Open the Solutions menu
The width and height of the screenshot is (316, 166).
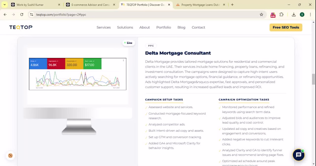point(125,27)
